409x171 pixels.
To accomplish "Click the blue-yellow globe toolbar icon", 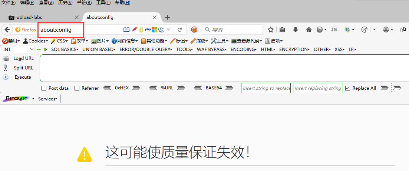I will coord(347,30).
